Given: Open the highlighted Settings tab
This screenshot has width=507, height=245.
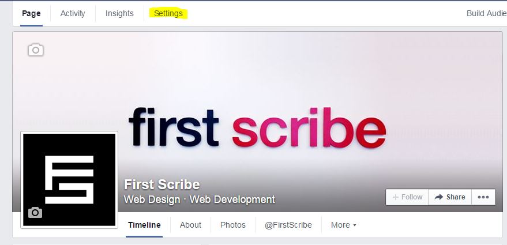Looking at the screenshot, I should 168,14.
